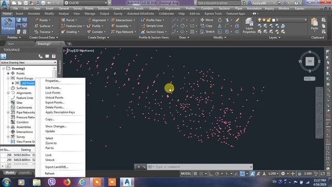Viewport: 332px width, 187px height.
Task: Open Firefox from the taskbar
Action: pyautogui.click(x=67, y=182)
